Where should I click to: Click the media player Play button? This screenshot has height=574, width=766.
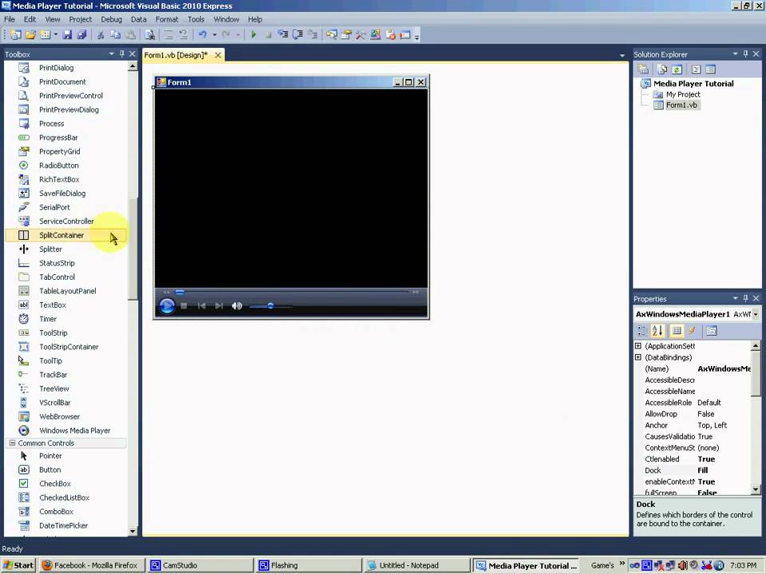pos(167,306)
